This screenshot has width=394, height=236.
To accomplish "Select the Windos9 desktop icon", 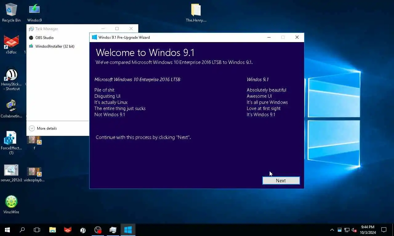I will pyautogui.click(x=34, y=13).
